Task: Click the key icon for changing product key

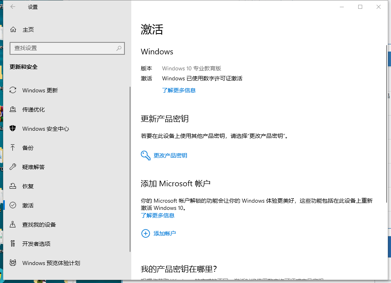Action: [145, 155]
